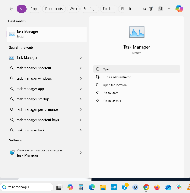Switch to the Documents filter tab
Screen dimensions: 190x193
point(54,9)
